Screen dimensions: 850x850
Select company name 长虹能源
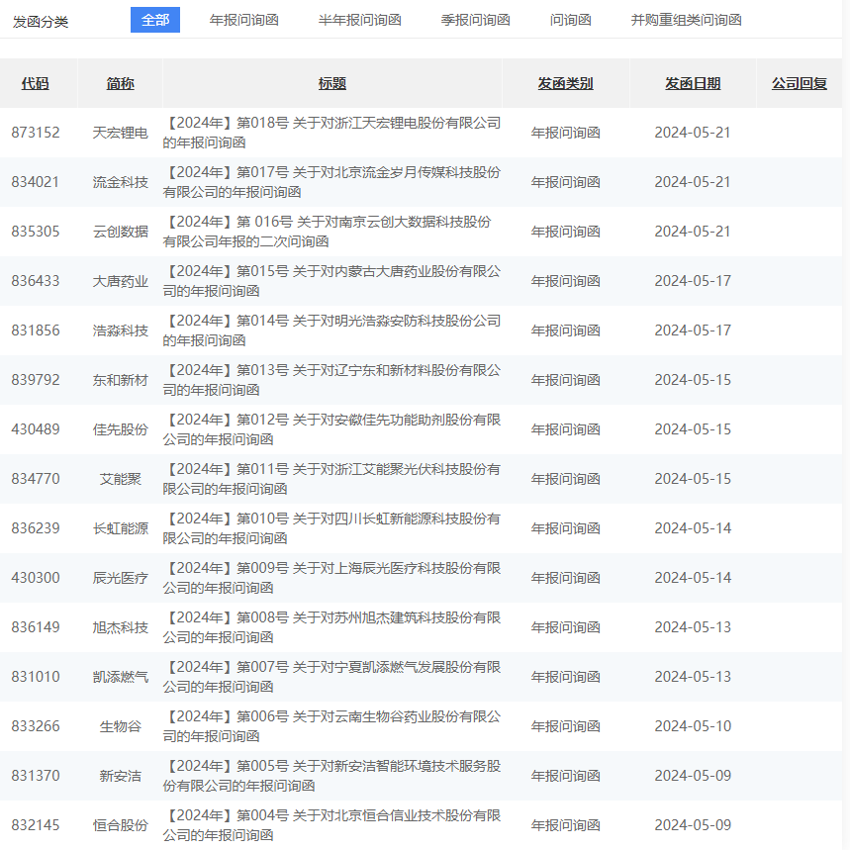(x=121, y=528)
